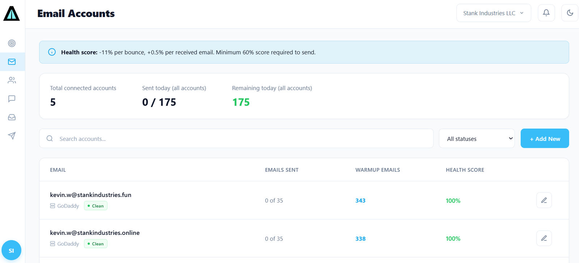The image size is (579, 263).
Task: Edit kevin.w@stankindustries.online account pencil icon
Action: click(x=544, y=238)
